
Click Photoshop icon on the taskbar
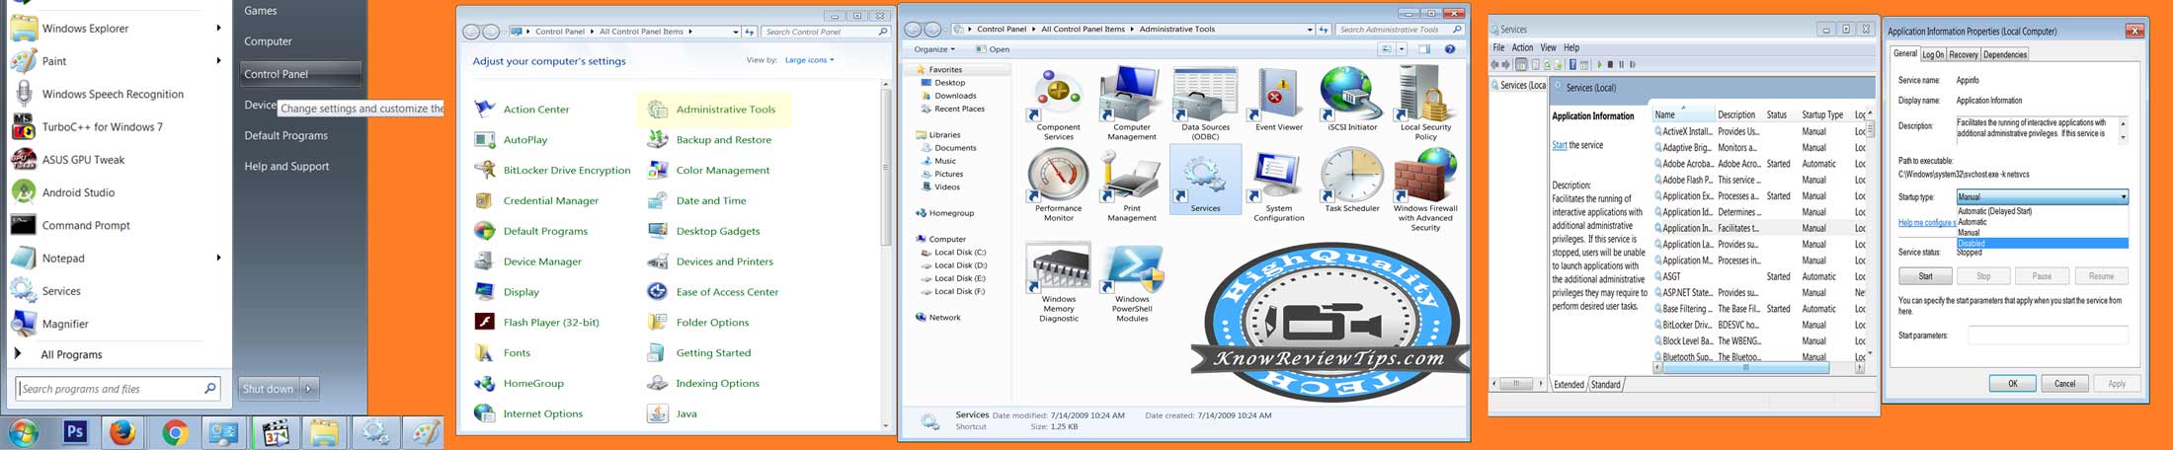tap(75, 432)
